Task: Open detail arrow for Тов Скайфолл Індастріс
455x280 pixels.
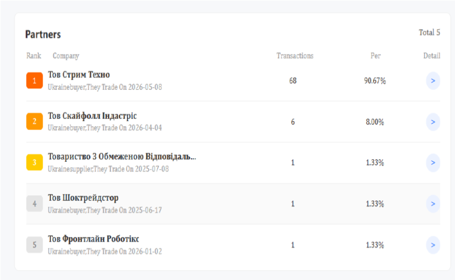Action: coord(433,122)
